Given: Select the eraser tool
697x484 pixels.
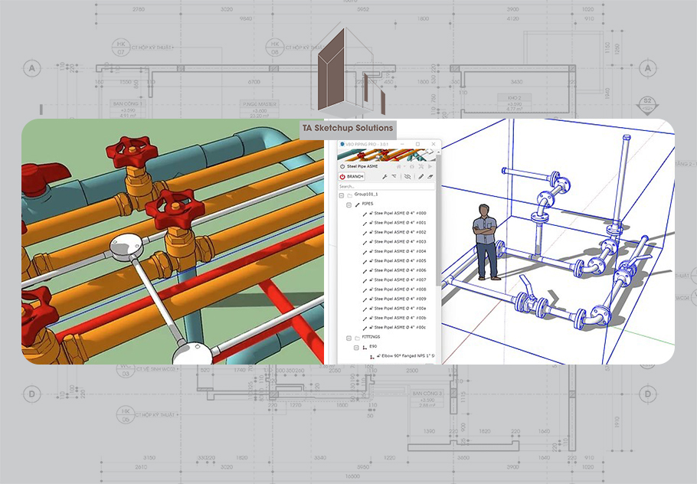Looking at the screenshot, I should tap(430, 176).
